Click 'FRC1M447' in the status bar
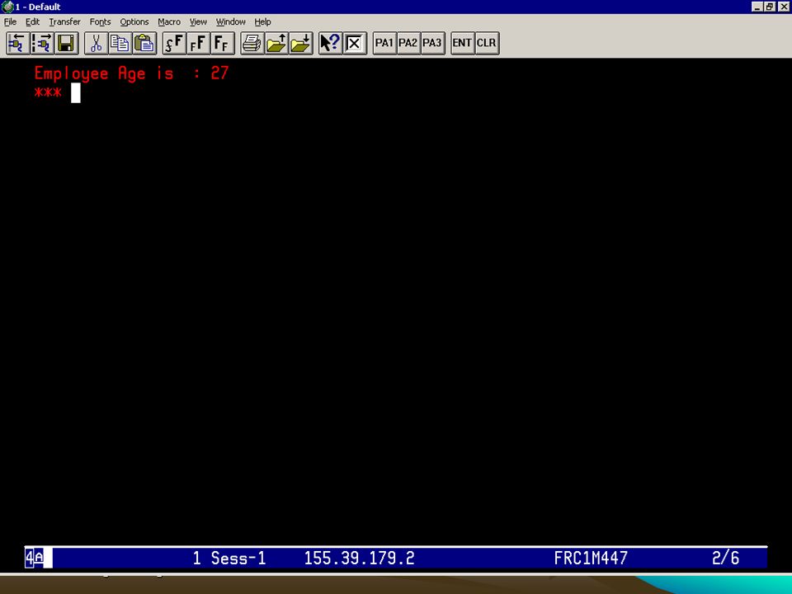The image size is (792, 594). (591, 559)
